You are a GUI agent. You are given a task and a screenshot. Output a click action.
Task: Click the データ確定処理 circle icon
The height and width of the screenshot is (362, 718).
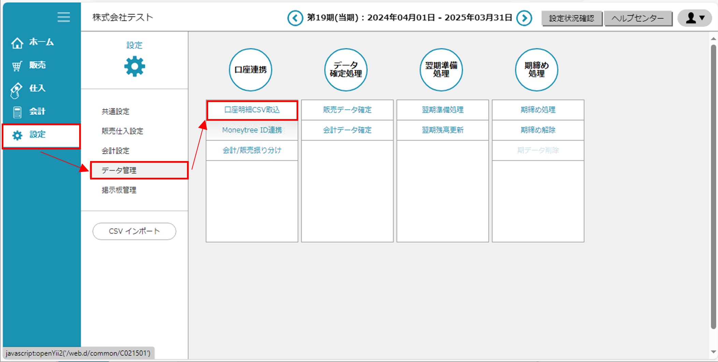tap(346, 70)
